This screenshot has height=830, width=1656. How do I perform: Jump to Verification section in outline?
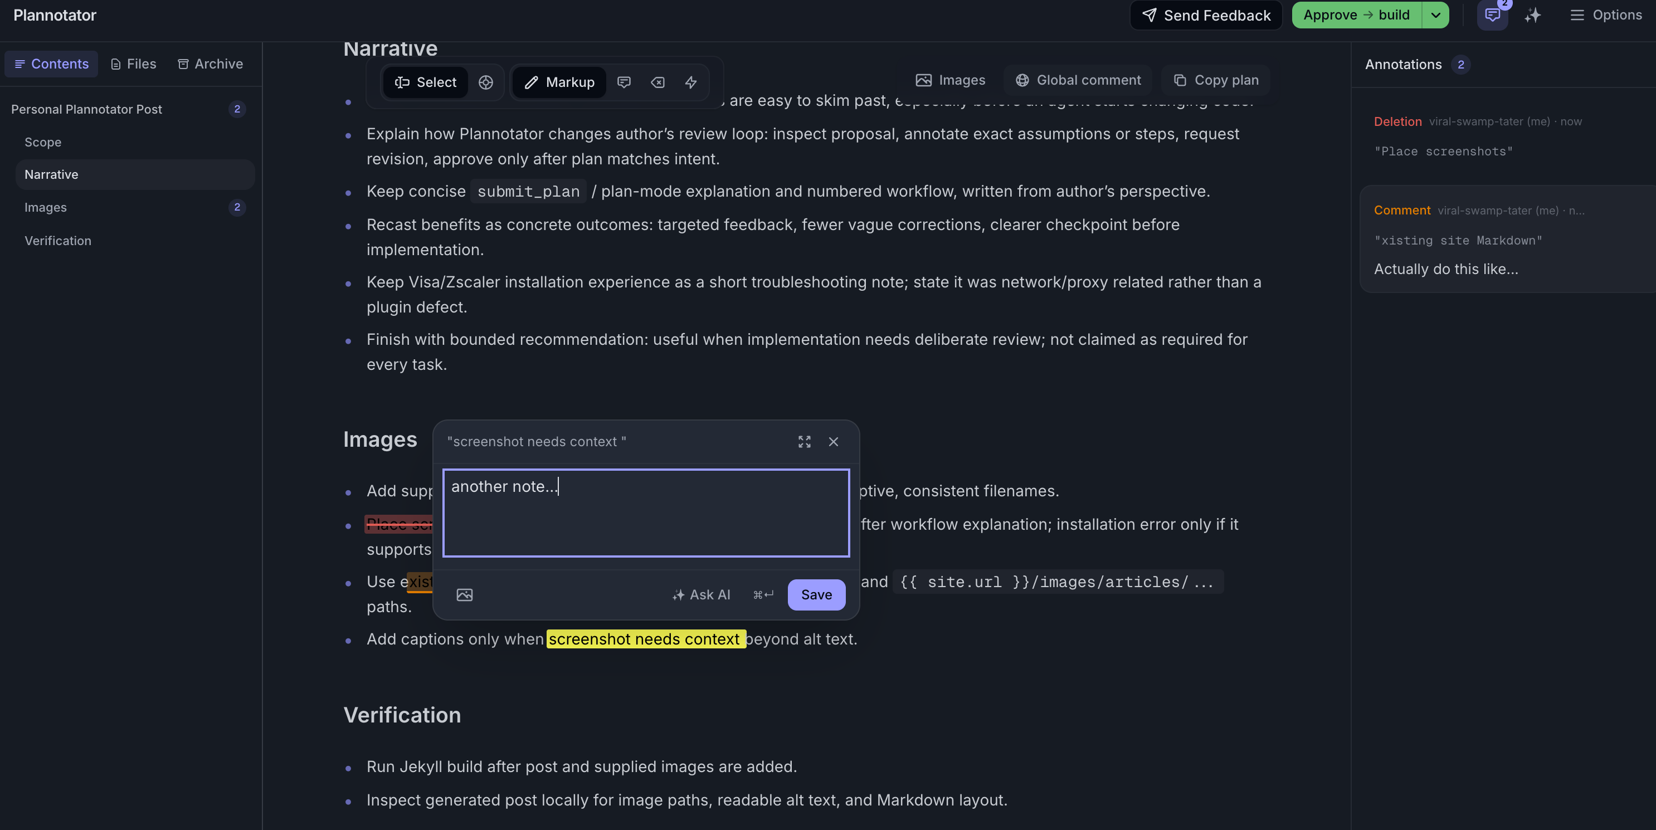pyautogui.click(x=58, y=241)
